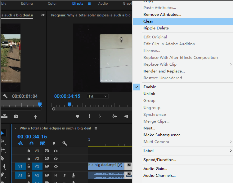Open the Fit zoom level dropdown
The height and width of the screenshot is (183, 233).
(x=97, y=96)
